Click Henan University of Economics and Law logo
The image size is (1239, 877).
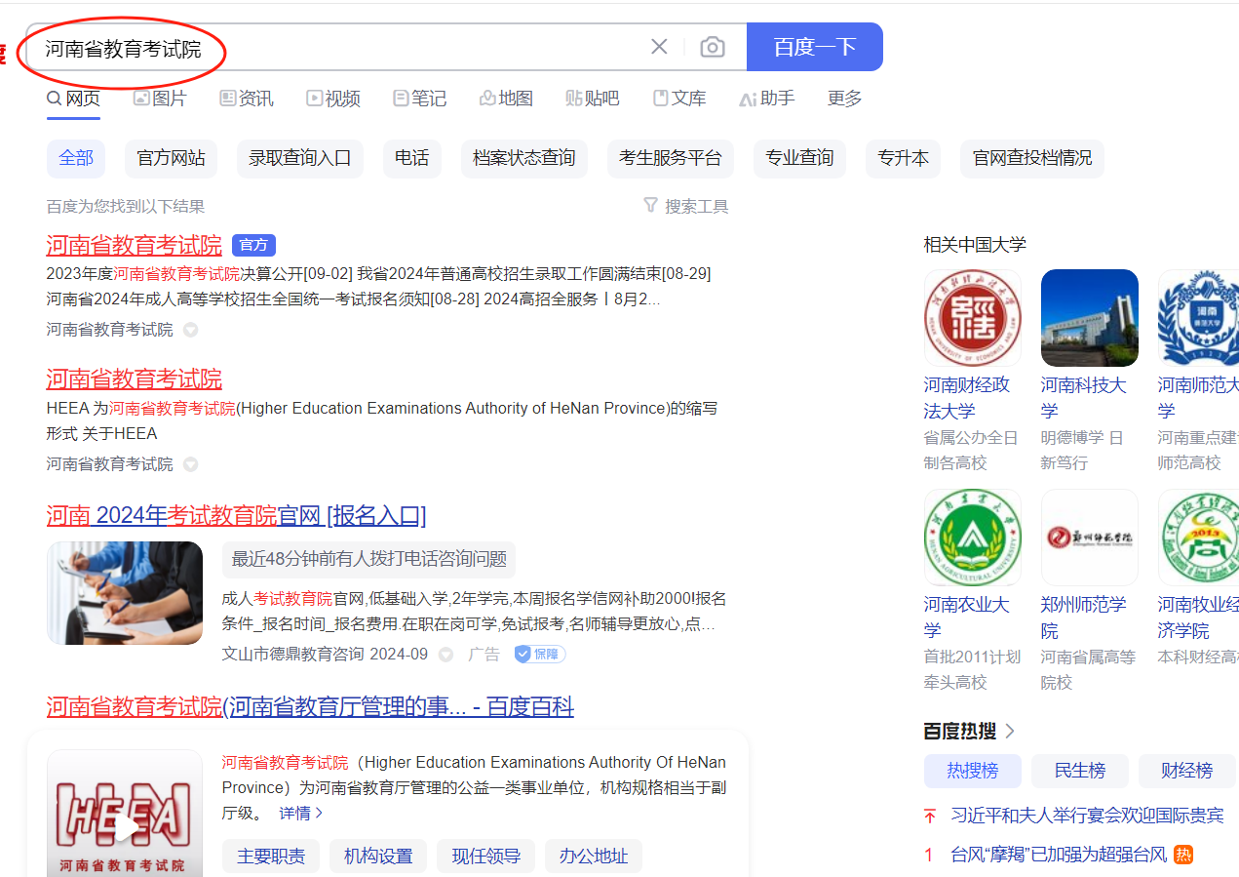coord(972,318)
